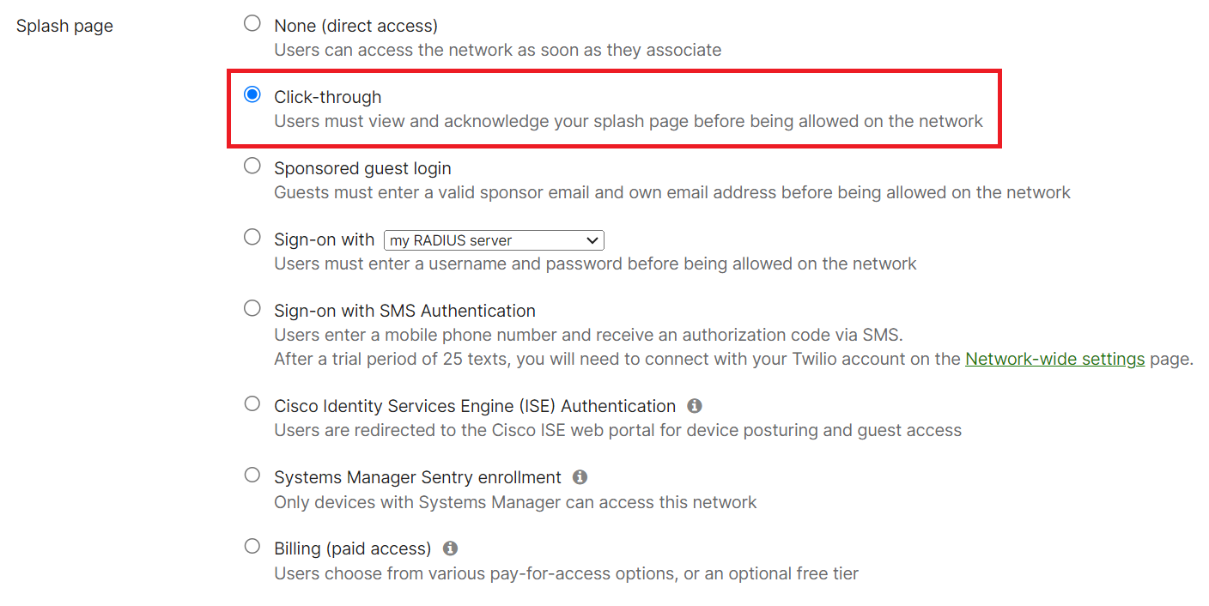Open the Network-wide settings link
Screen dimensions: 1209x606
click(1054, 359)
